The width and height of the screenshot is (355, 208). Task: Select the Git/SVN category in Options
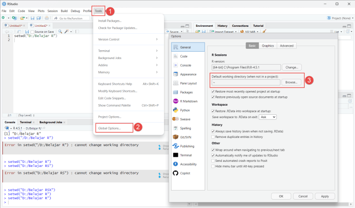188,137
